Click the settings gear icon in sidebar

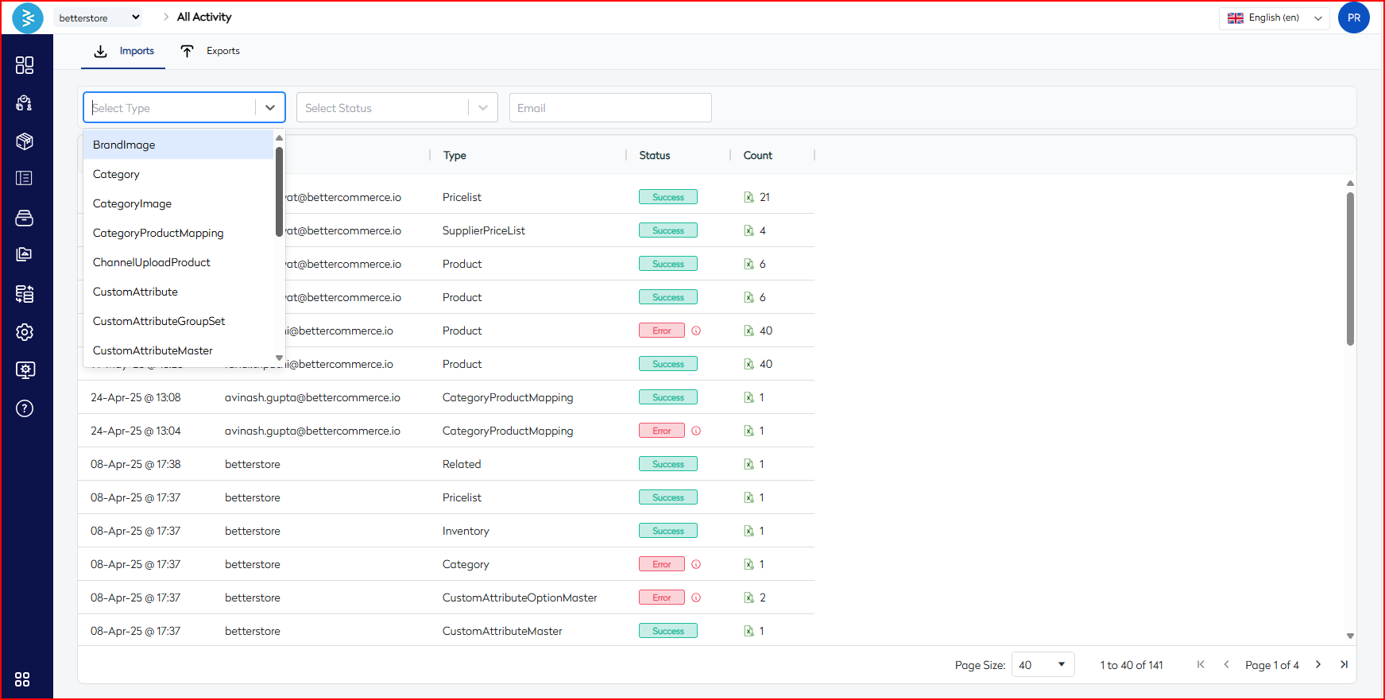tap(25, 332)
